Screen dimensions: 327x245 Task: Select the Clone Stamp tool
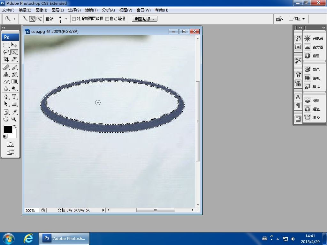pyautogui.click(x=6, y=74)
